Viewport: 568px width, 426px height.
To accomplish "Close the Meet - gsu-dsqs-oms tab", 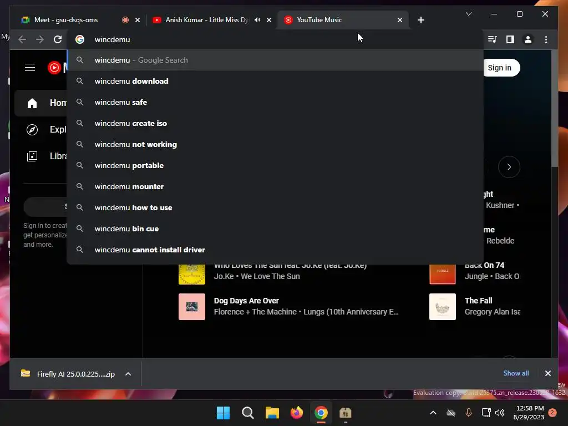I will [138, 20].
